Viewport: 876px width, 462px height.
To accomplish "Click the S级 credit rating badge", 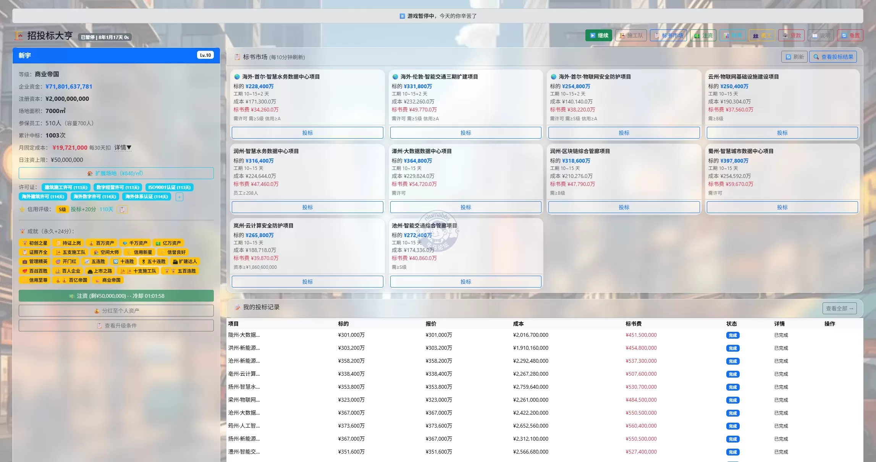I will (62, 209).
